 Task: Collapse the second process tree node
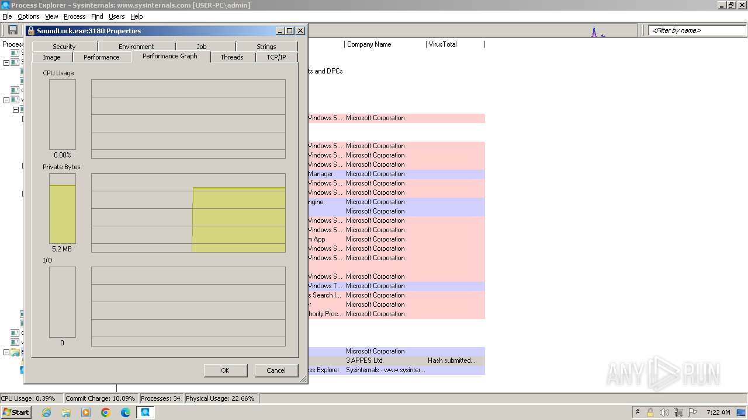(6, 62)
